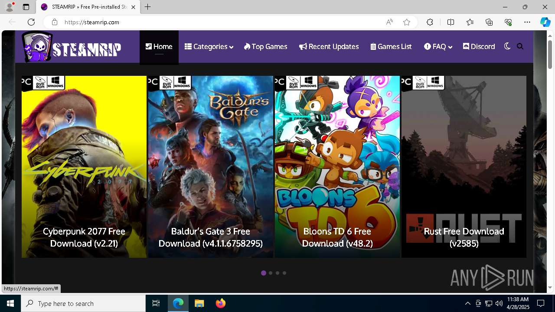Open Edge Settings and more menu
The width and height of the screenshot is (555, 312).
pos(527,22)
